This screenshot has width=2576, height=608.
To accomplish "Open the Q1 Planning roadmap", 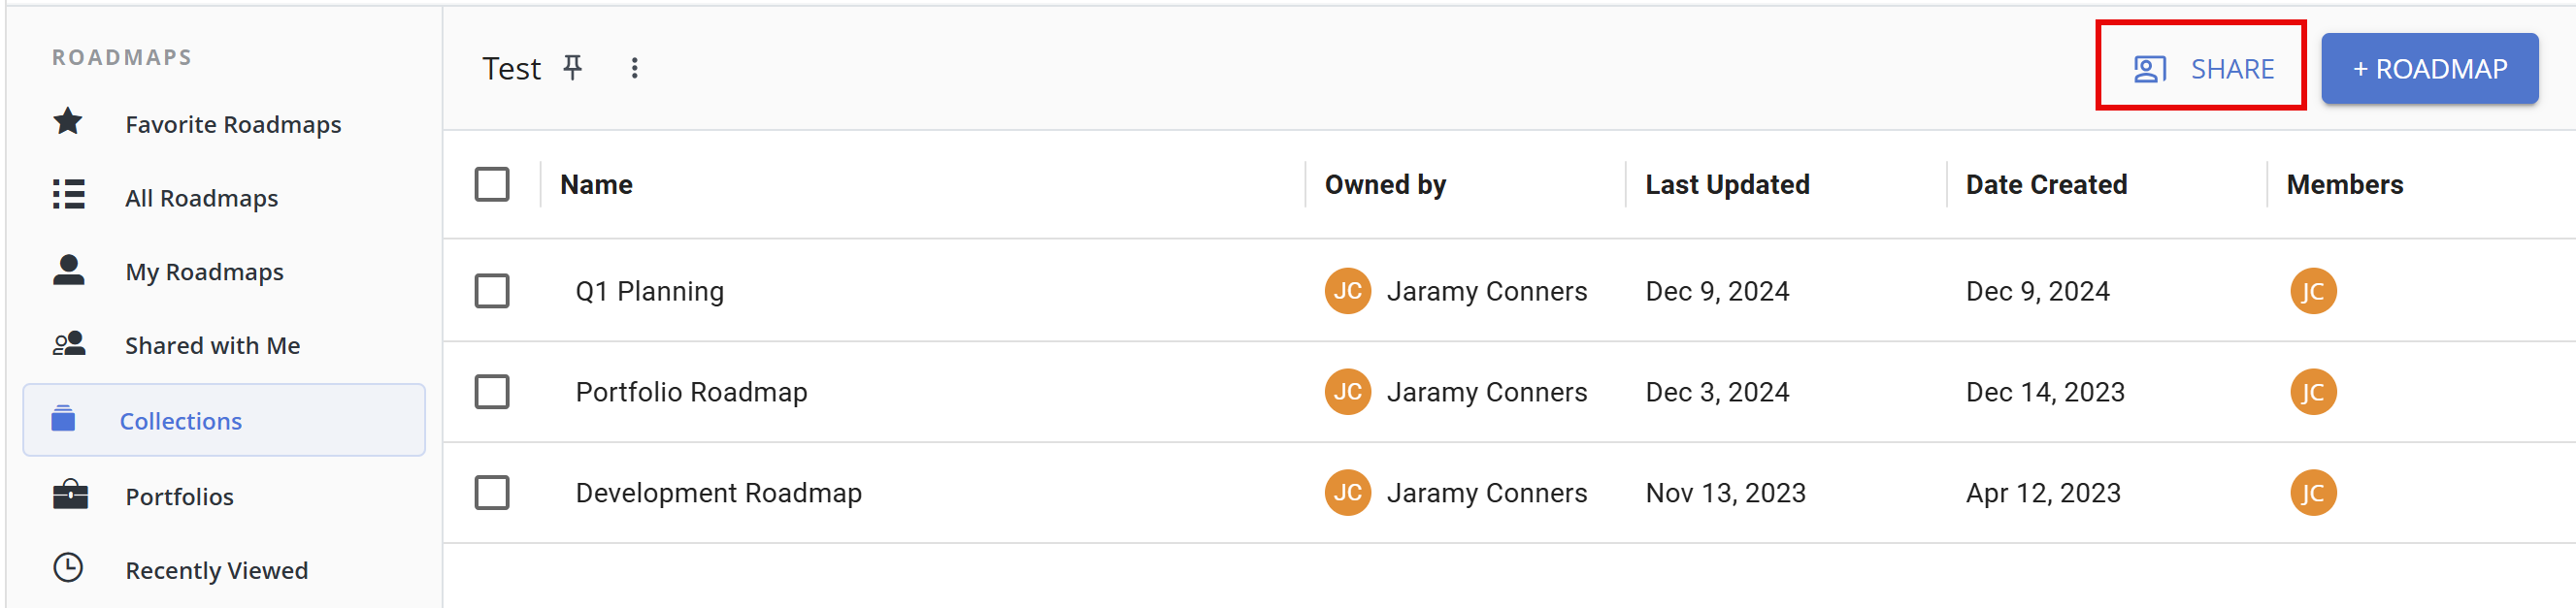I will pyautogui.click(x=649, y=292).
